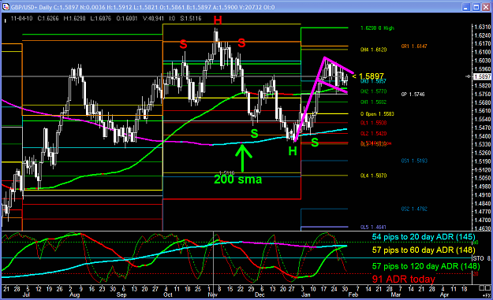Click the 'QL5 1.4641' level label
This screenshot has width=493, height=300.
pos(373,228)
